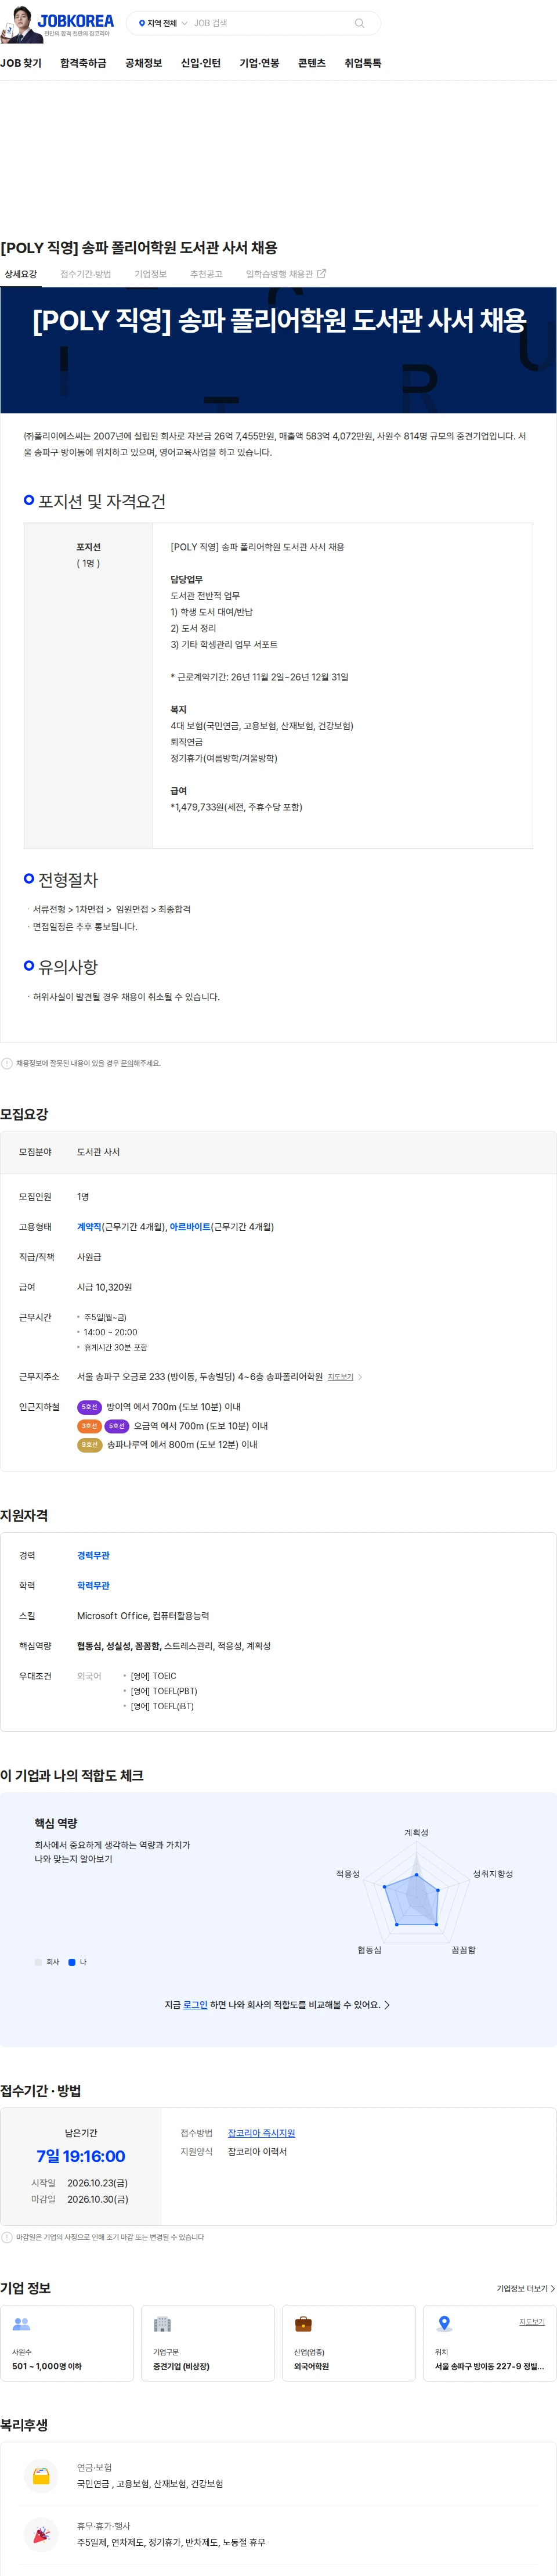Click the 외국어학원 industry value
Image resolution: width=557 pixels, height=2576 pixels.
tap(311, 2366)
